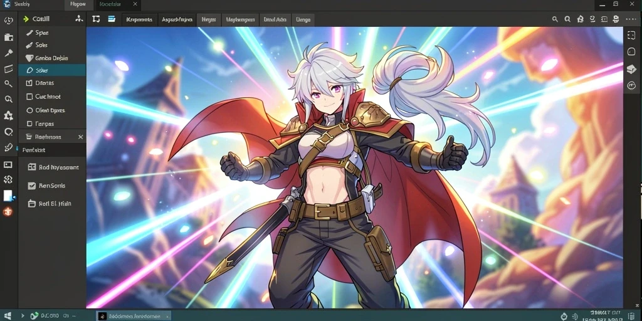
Task: Close the Rechnons panel row
Action: (81, 137)
